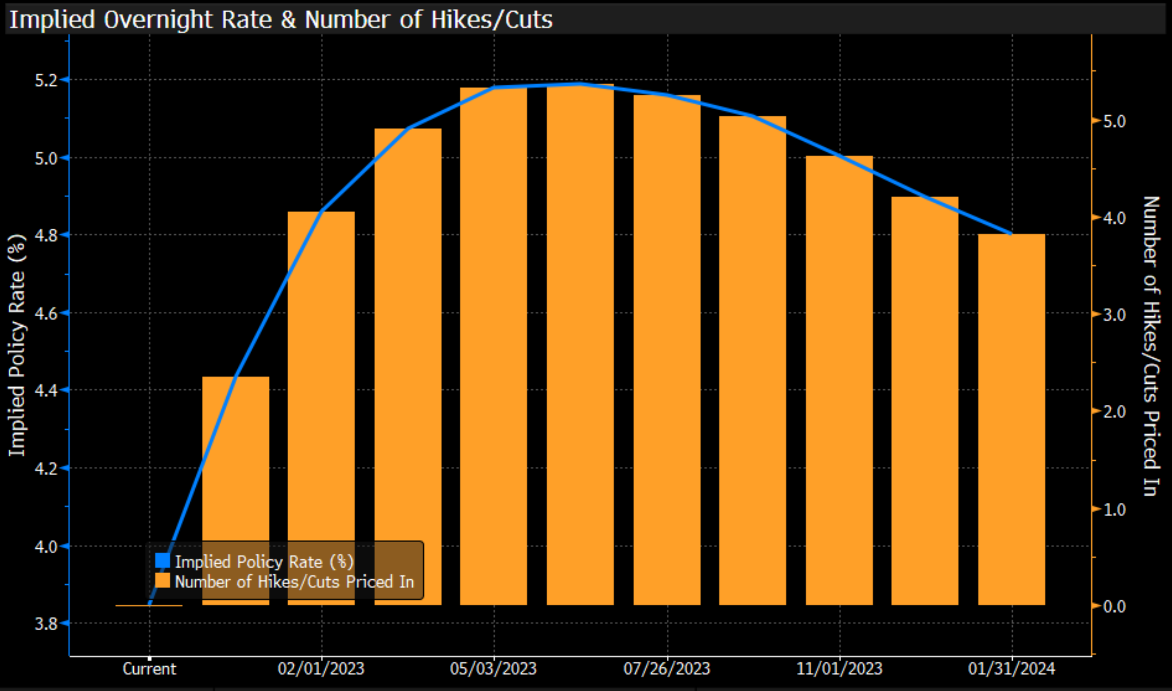Screen dimensions: 1172x691
Task: Click the 05/03/2023 x-axis date label
Action: click(x=493, y=669)
